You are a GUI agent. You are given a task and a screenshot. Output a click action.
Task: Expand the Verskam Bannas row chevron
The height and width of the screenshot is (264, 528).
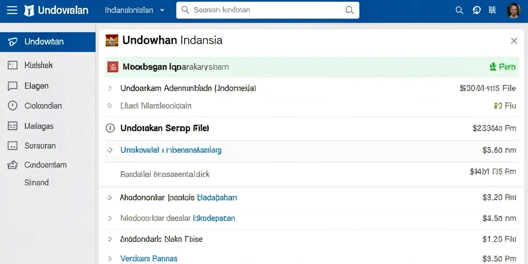pos(109,259)
